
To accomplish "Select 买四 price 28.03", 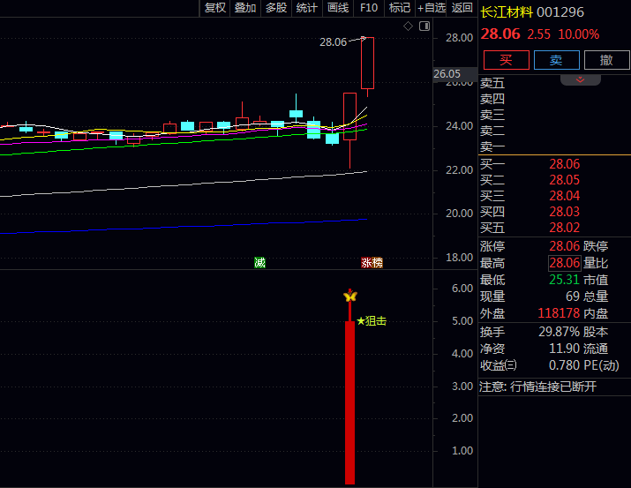I will coord(565,212).
